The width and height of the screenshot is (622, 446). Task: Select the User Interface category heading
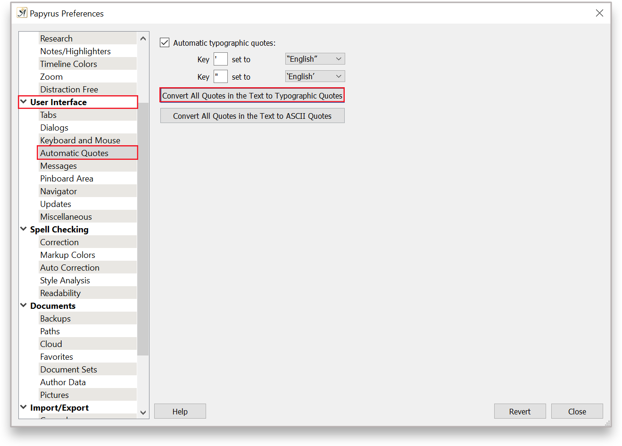[58, 102]
